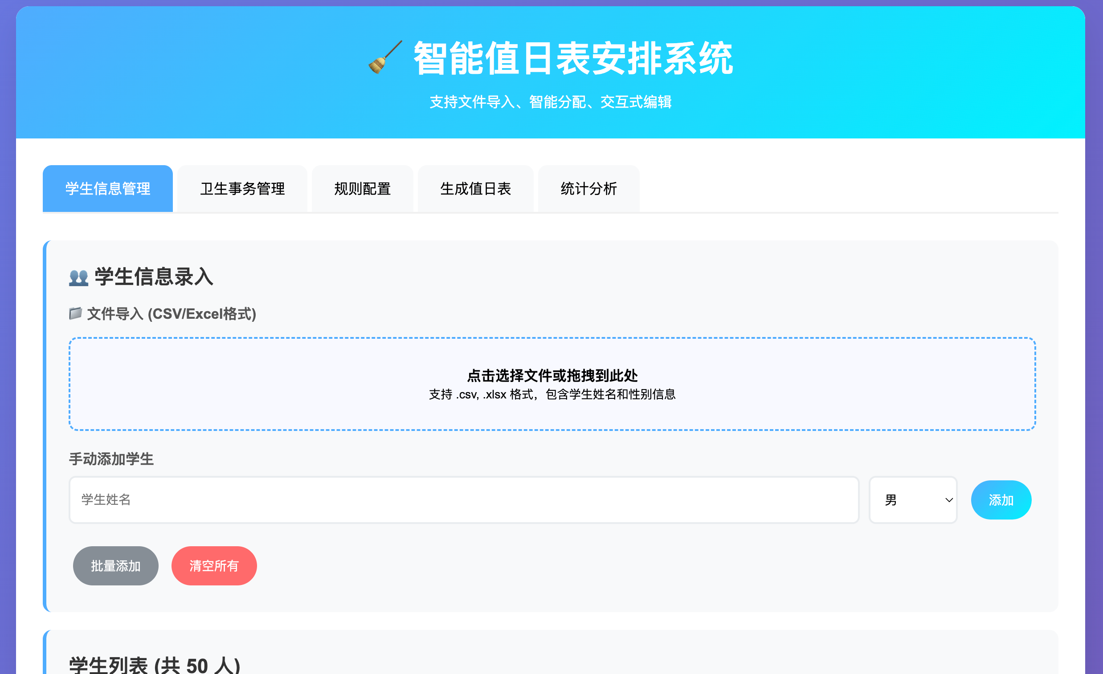
Task: Open the 生成值日表 tab
Action: click(x=475, y=188)
